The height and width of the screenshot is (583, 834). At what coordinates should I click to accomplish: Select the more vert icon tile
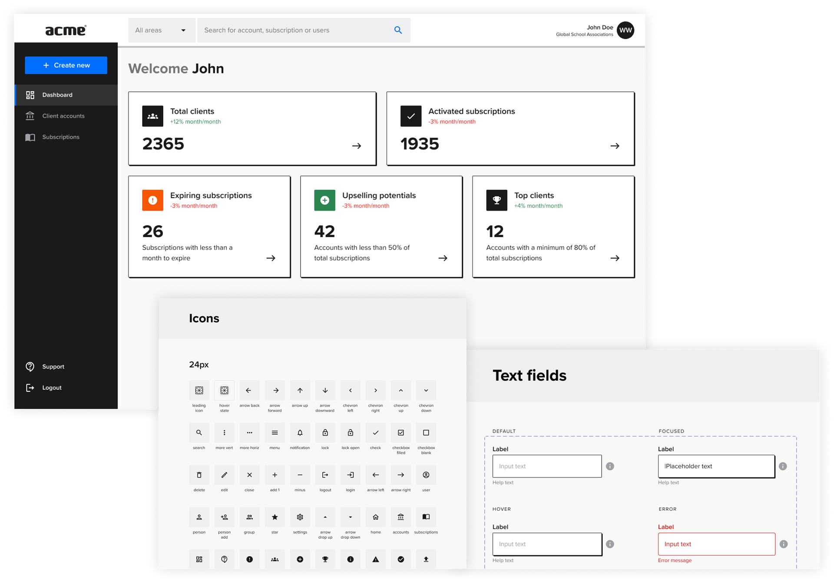pos(224,433)
